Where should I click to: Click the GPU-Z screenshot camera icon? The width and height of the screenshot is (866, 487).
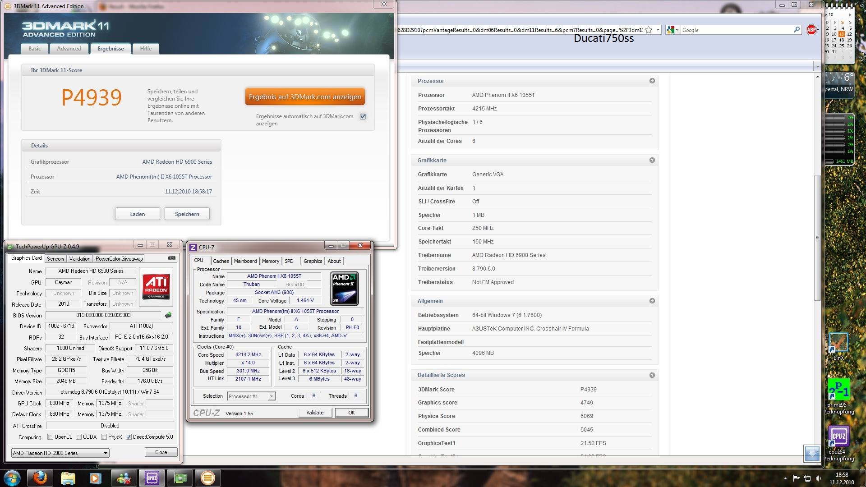pos(172,258)
